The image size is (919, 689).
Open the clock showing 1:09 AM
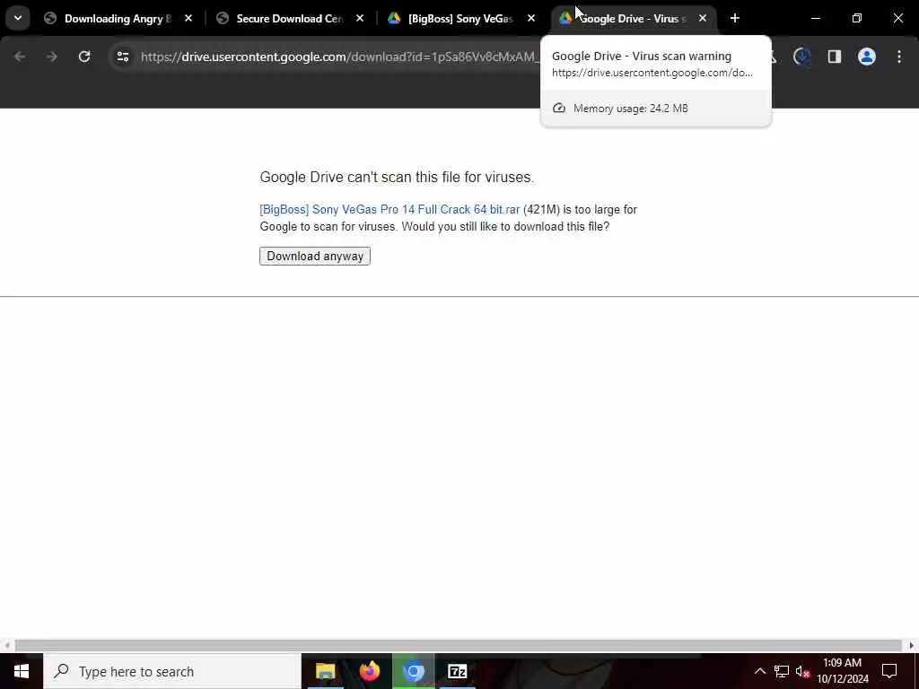point(842,671)
